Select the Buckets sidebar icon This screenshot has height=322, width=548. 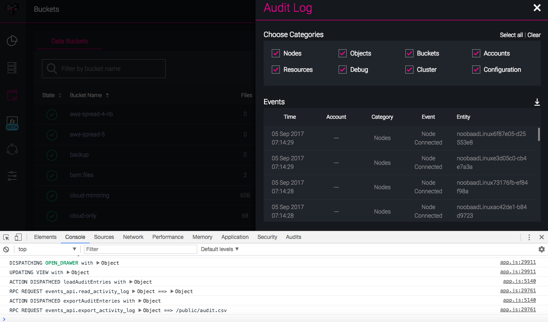point(12,95)
